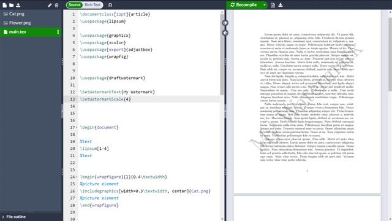Click the Cat.png image file icon
The width and height of the screenshot is (392, 221).
click(6, 14)
